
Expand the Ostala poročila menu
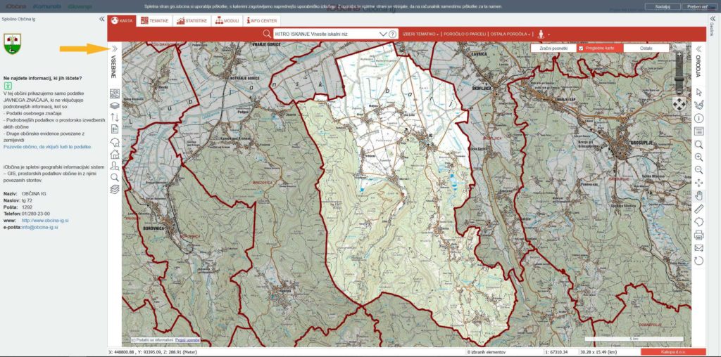[x=510, y=34]
